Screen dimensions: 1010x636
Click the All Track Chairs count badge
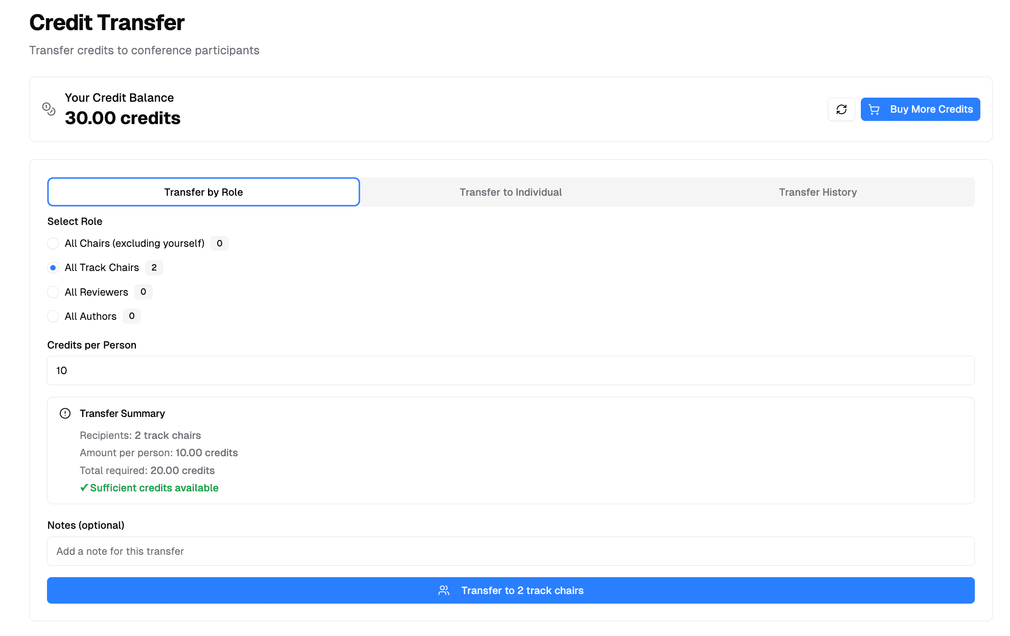pyautogui.click(x=154, y=268)
